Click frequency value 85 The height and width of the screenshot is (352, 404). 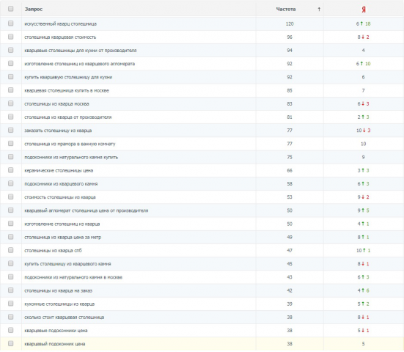[x=290, y=91]
